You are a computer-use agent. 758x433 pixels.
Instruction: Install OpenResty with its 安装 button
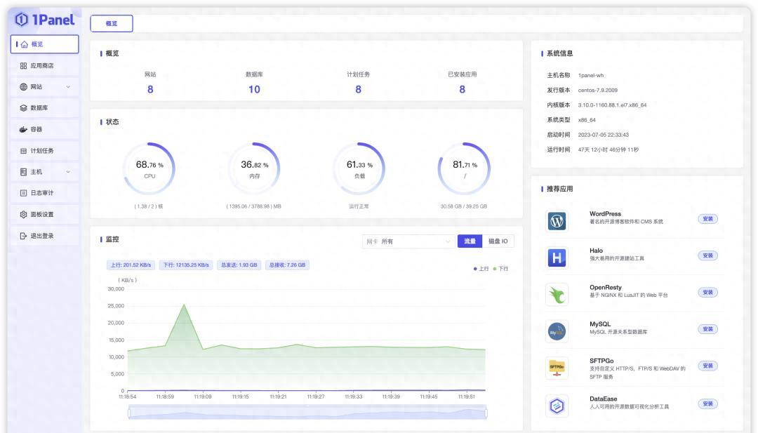tap(707, 293)
